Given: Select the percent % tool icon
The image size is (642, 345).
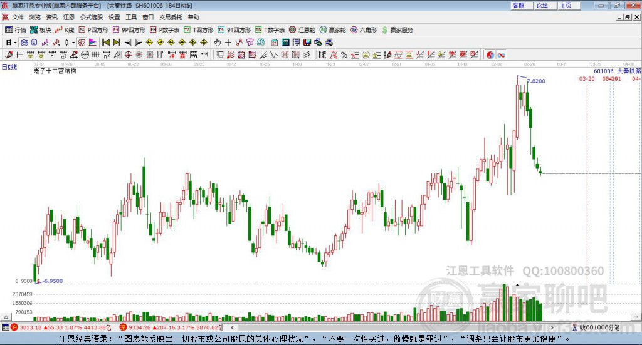Looking at the screenshot, I should coord(344,54).
